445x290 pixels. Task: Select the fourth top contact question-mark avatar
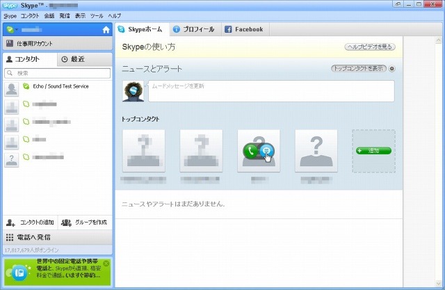(x=316, y=151)
